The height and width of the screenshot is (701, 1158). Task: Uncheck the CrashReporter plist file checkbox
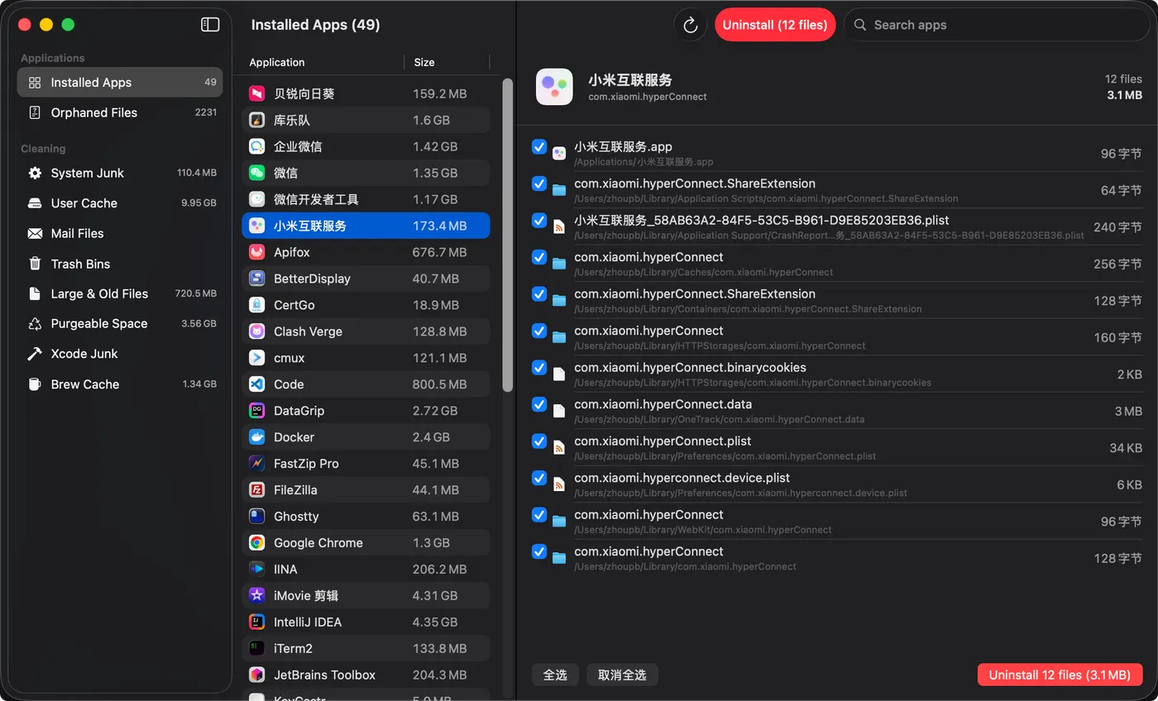[x=539, y=221]
